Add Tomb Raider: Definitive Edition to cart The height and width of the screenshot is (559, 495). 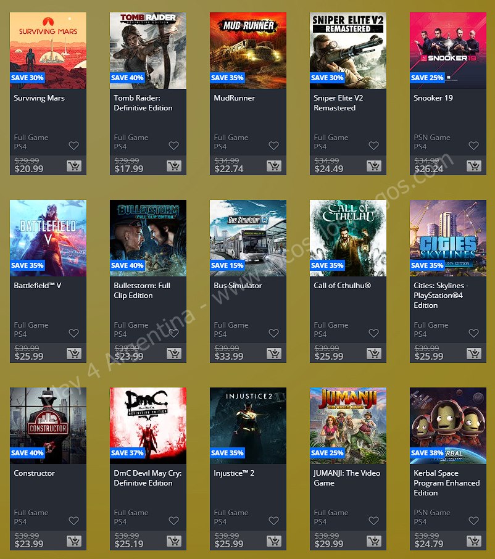tap(174, 166)
